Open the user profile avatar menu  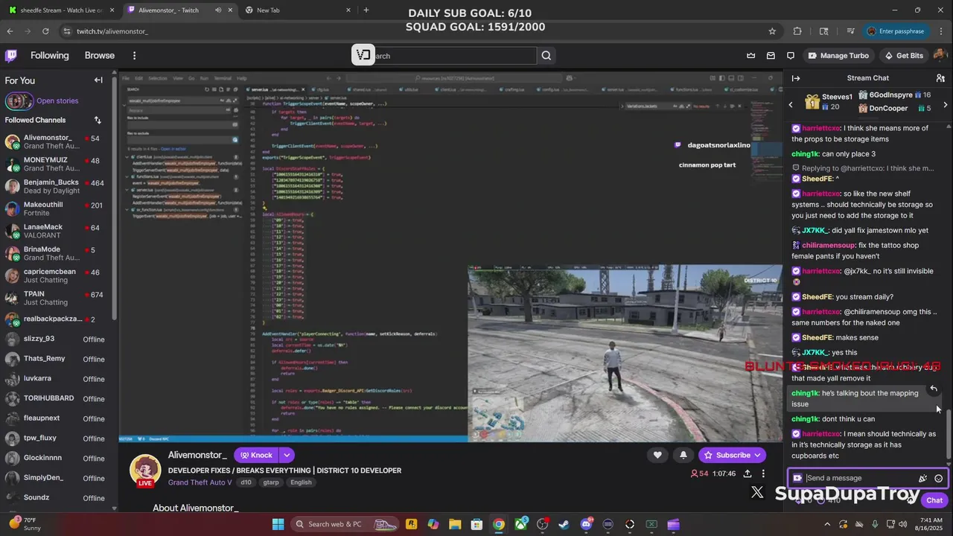940,56
